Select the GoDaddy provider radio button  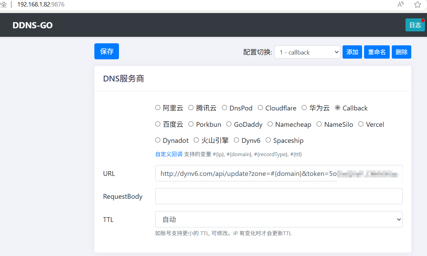point(229,124)
